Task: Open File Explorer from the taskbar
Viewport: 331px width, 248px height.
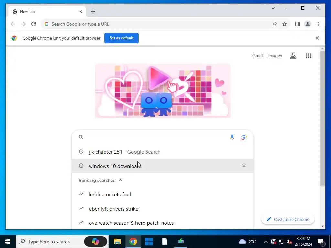Action: [117, 242]
